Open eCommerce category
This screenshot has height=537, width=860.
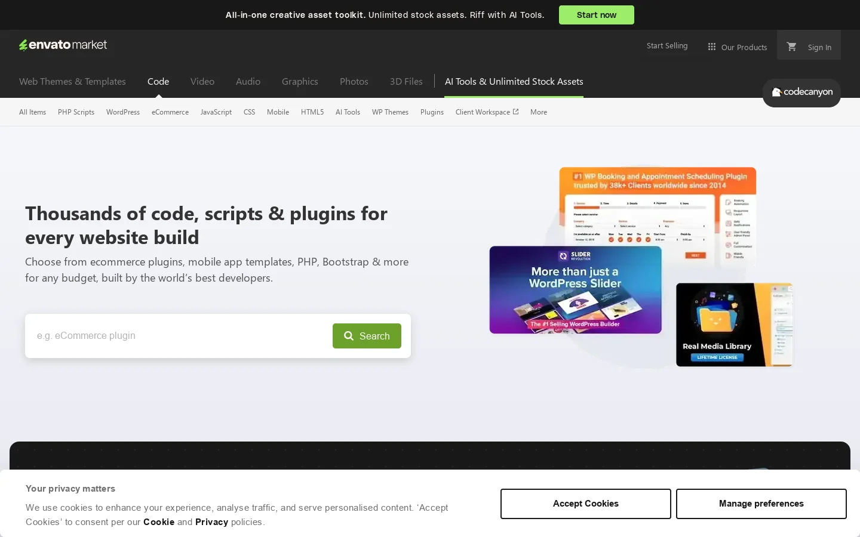tap(170, 112)
